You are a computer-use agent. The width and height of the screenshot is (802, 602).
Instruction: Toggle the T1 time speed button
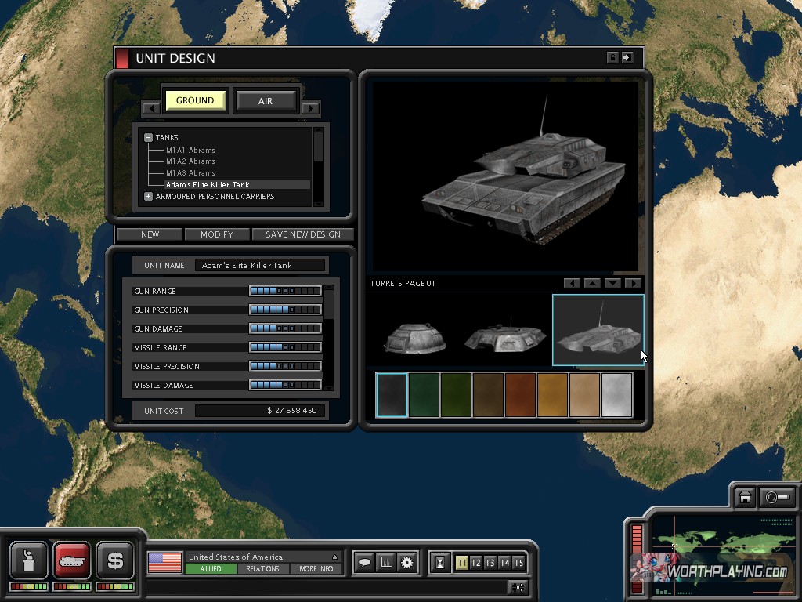[x=461, y=562]
